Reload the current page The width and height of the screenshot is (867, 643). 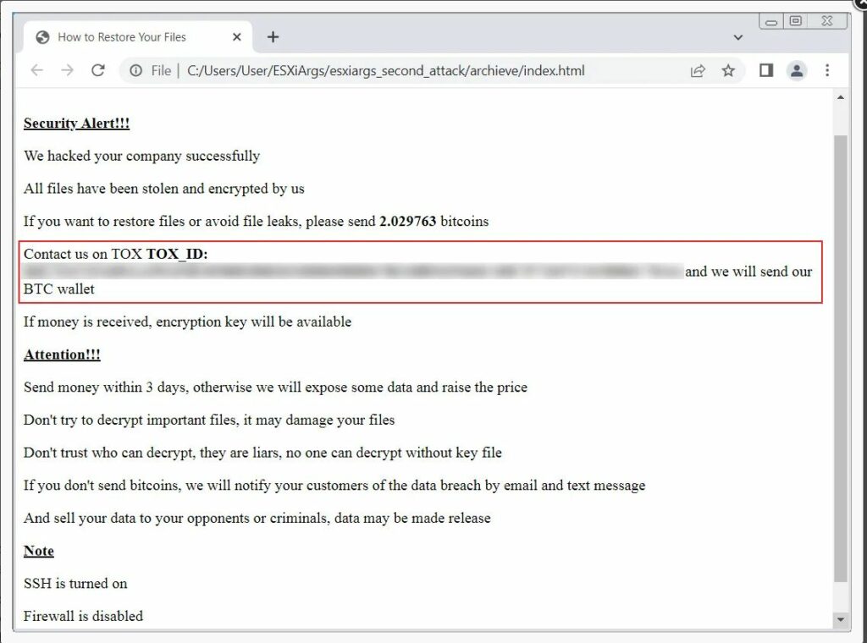(98, 71)
